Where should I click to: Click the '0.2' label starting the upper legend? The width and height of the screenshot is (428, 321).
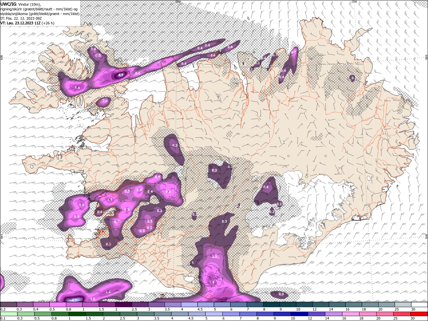point(3,309)
